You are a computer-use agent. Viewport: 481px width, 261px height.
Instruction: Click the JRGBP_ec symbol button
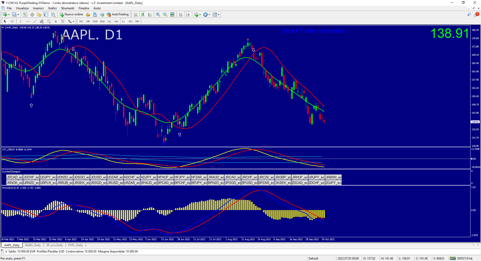[283, 177]
